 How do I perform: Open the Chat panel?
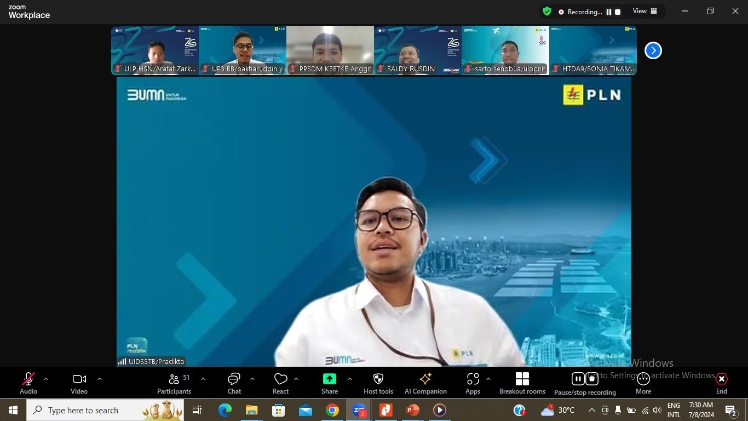pyautogui.click(x=234, y=383)
